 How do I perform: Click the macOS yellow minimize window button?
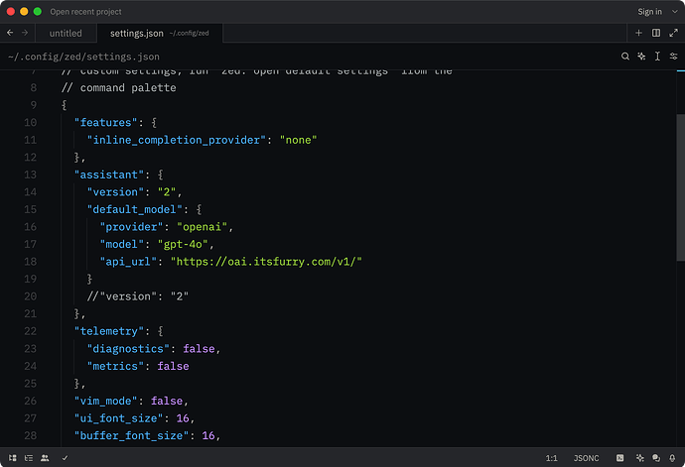click(24, 11)
